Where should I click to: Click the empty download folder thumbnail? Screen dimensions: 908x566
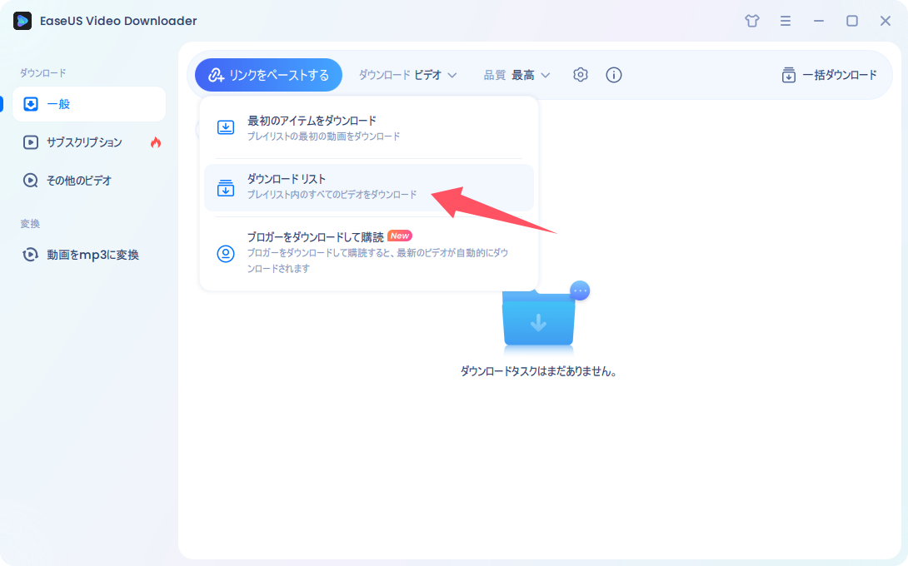tap(540, 323)
